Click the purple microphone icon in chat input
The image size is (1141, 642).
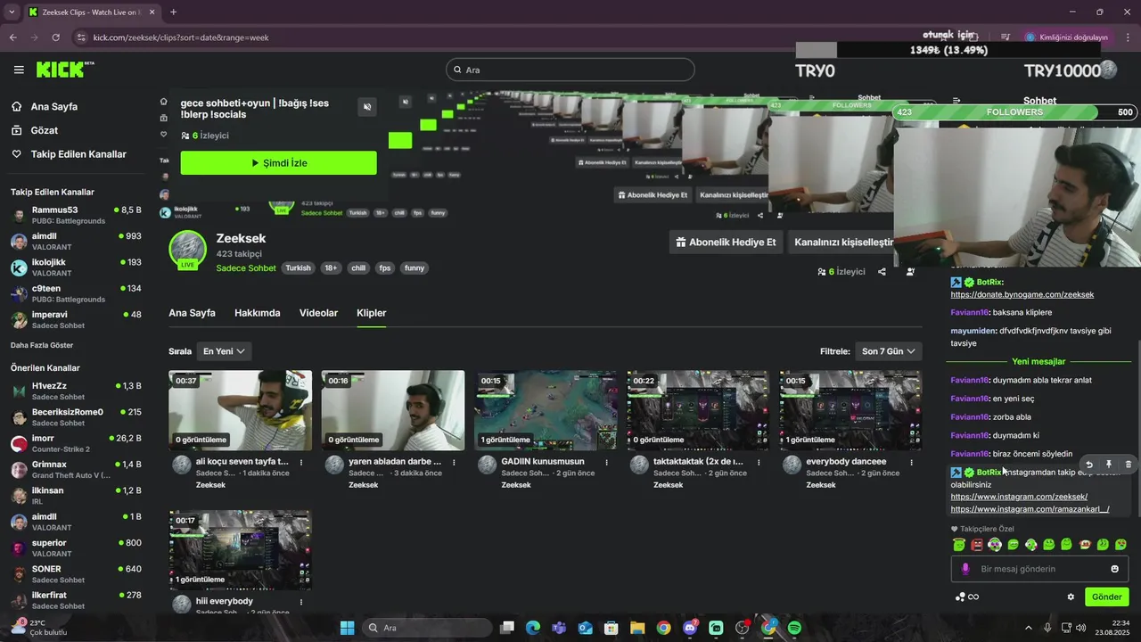(x=965, y=569)
